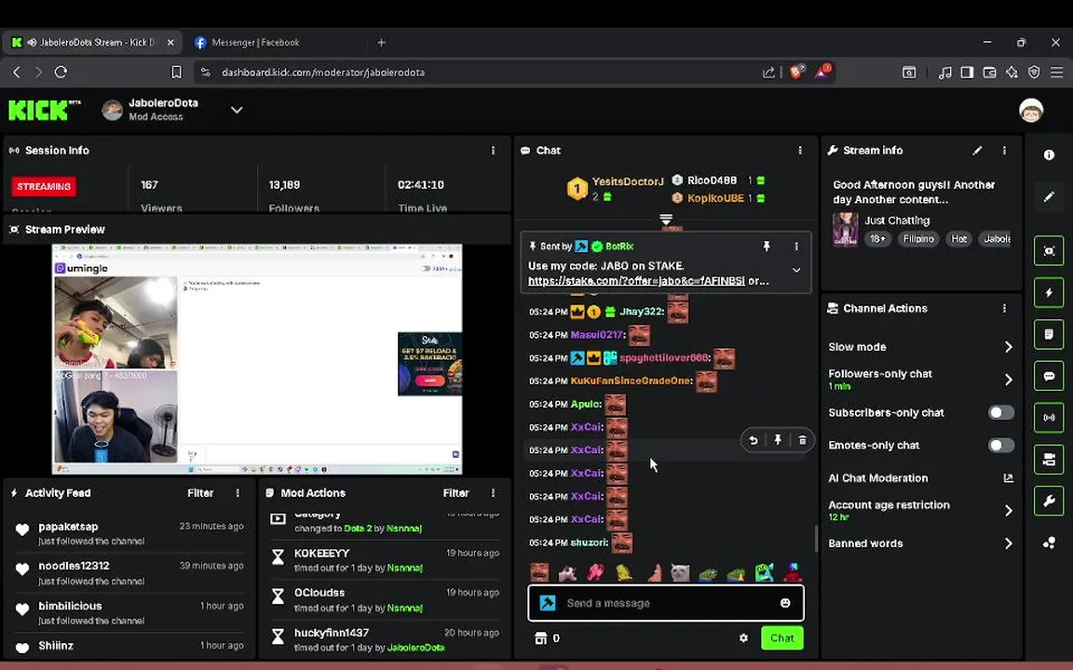Click the pencil icon in right sidebar
Viewport: 1073px width, 670px height.
1049,197
